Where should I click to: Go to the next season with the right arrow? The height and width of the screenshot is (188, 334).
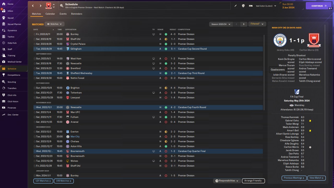pos(244,24)
